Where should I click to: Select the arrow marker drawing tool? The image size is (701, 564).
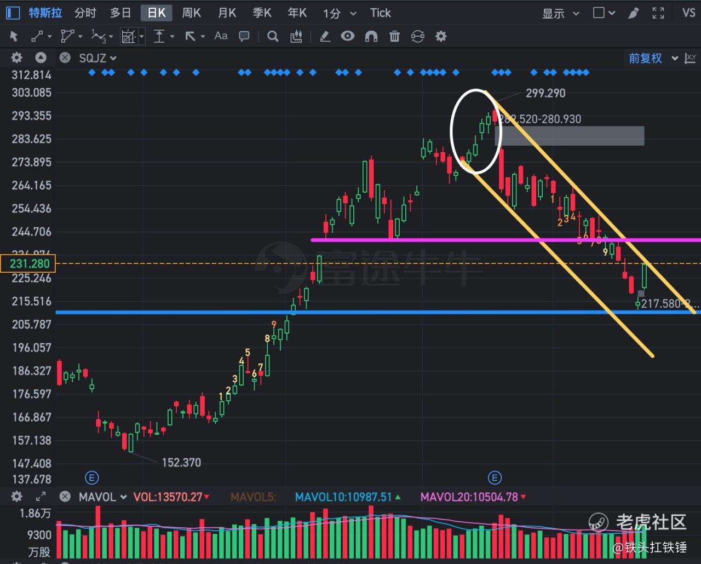click(190, 37)
